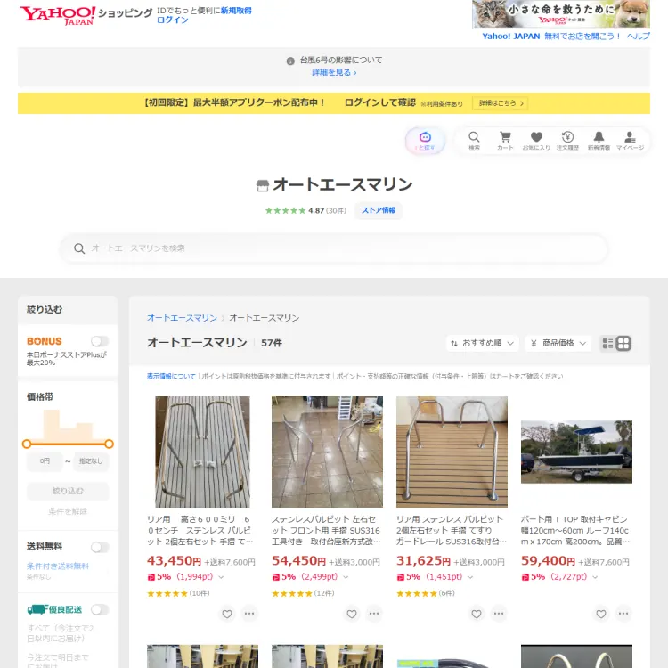Open more options for 31,625 yen item
Viewport: 668px width, 668px height.
[x=499, y=614]
